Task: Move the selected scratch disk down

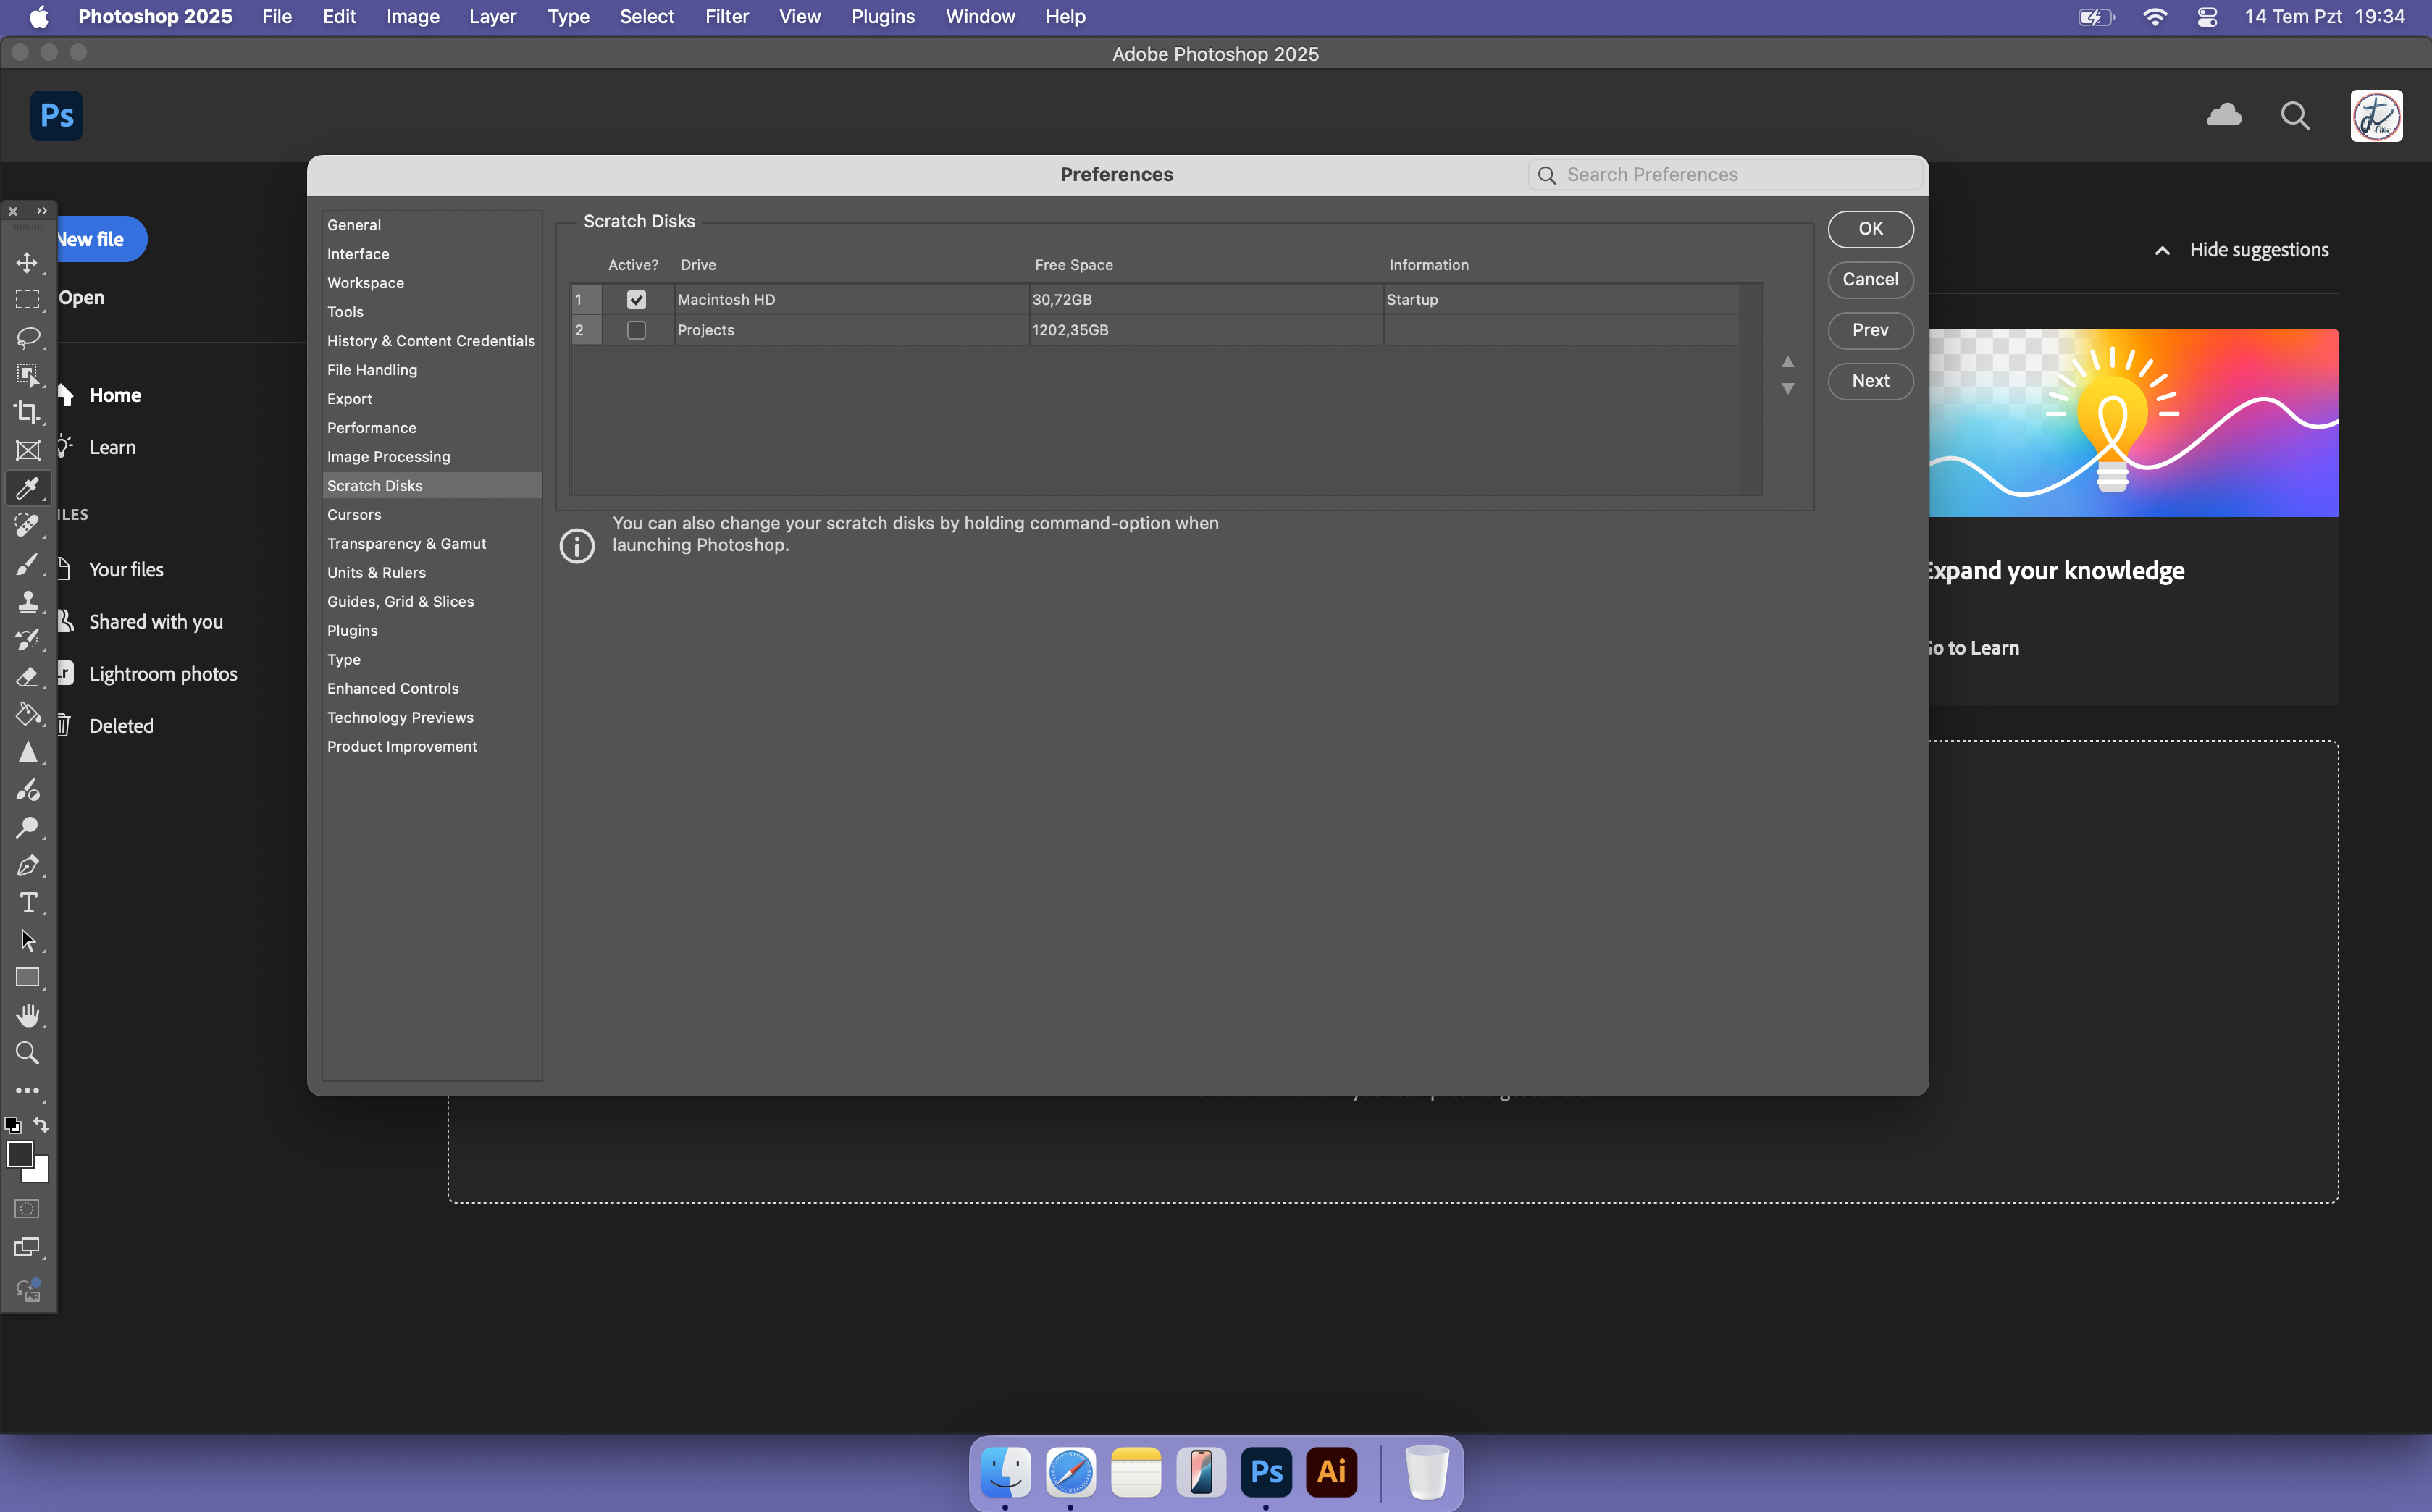Action: pyautogui.click(x=1788, y=388)
